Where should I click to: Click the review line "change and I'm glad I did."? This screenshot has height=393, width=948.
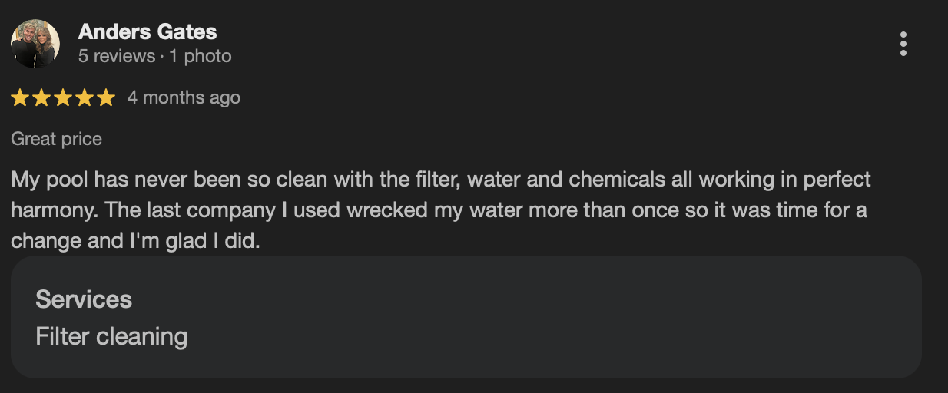[136, 240]
